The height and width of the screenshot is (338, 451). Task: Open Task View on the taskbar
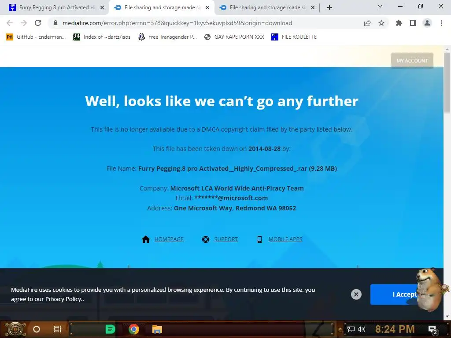[x=58, y=329]
